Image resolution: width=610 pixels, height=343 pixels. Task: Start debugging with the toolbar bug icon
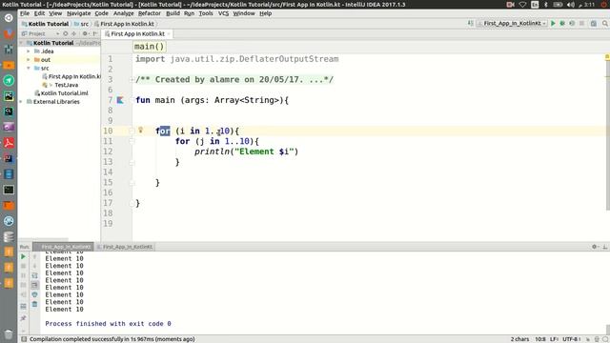point(562,23)
